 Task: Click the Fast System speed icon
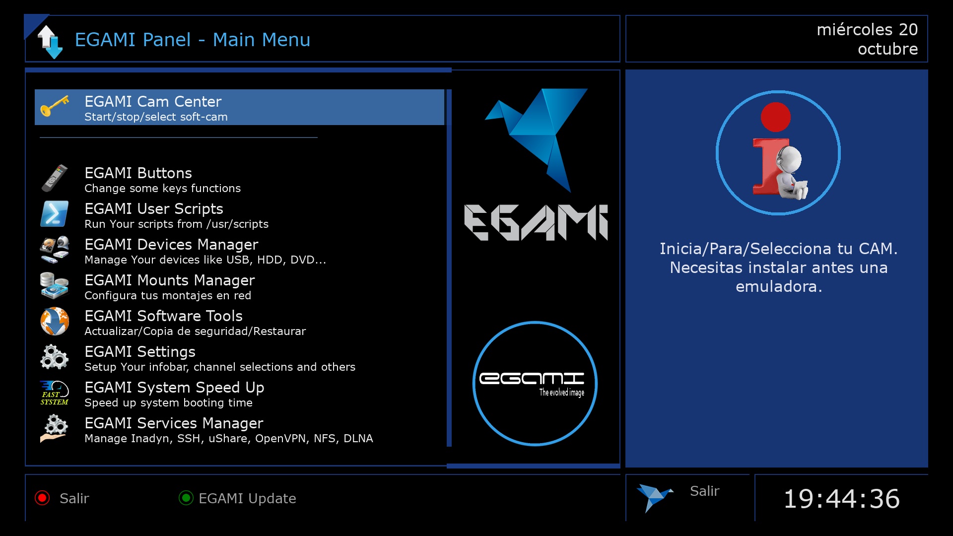[55, 393]
